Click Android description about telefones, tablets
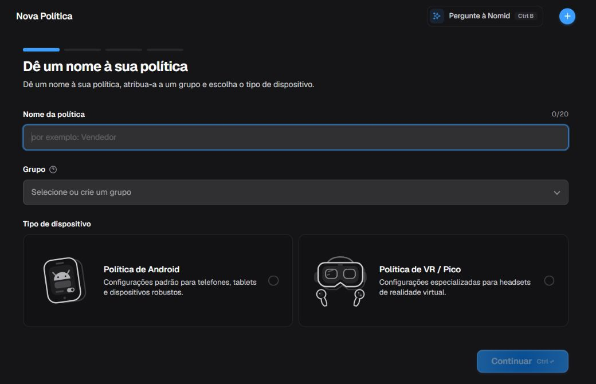Viewport: 596px width, 384px height. tap(180, 287)
